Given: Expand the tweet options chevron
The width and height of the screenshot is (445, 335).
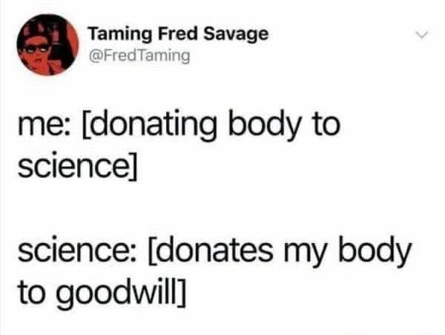Looking at the screenshot, I should [421, 35].
